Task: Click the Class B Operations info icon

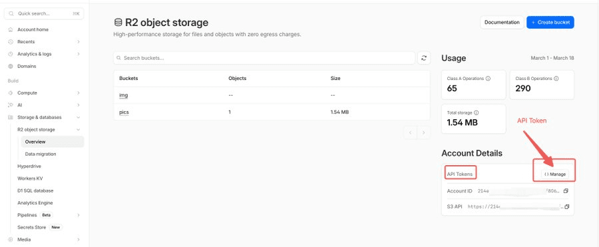Action: (x=556, y=79)
